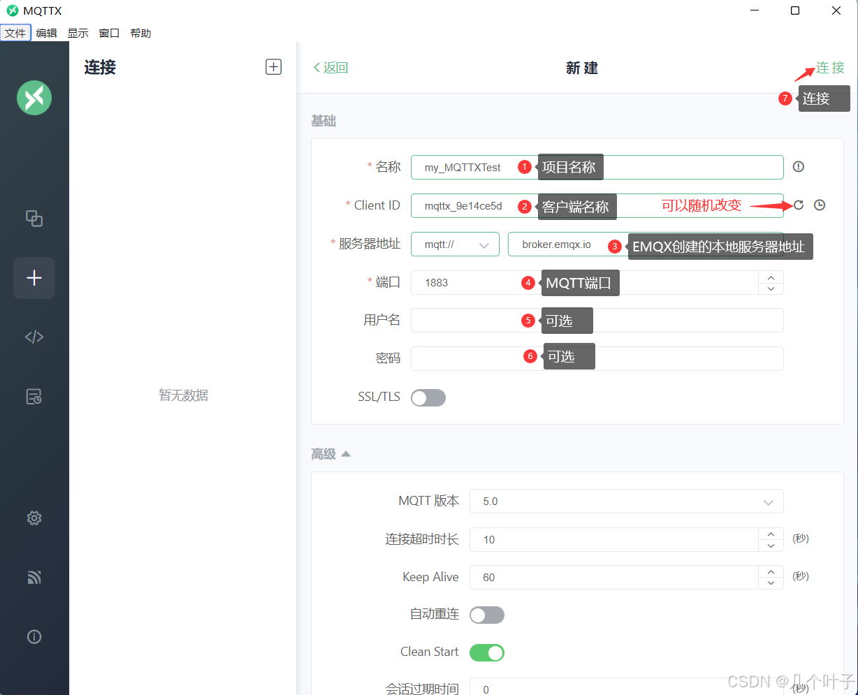
Task: Click the 名称 input field
Action: (597, 167)
